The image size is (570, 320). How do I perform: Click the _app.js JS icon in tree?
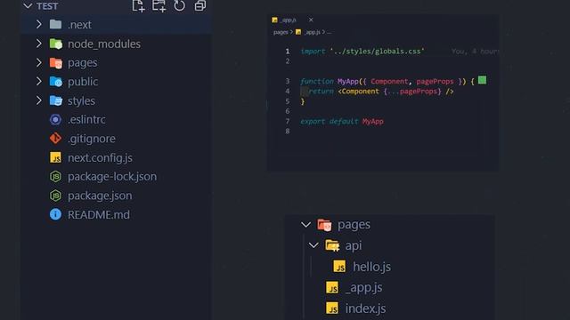coord(332,288)
